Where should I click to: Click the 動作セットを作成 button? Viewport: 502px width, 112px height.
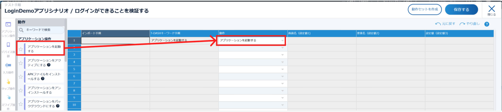point(425,9)
